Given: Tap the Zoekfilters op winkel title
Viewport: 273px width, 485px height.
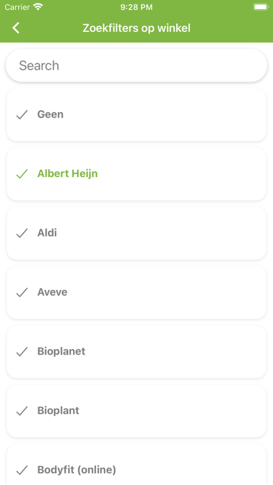Looking at the screenshot, I should (136, 28).
